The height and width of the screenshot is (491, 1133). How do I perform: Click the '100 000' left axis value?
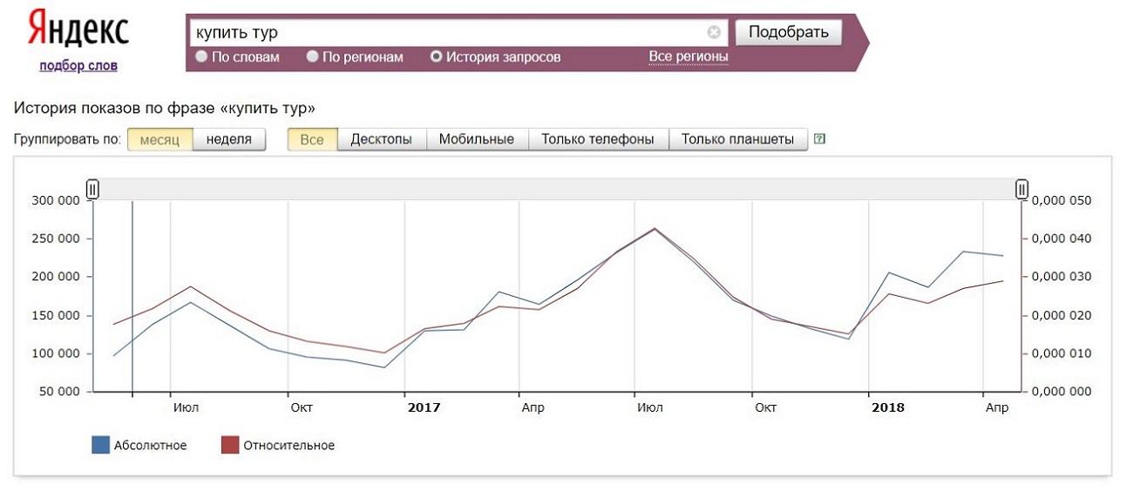click(x=55, y=353)
